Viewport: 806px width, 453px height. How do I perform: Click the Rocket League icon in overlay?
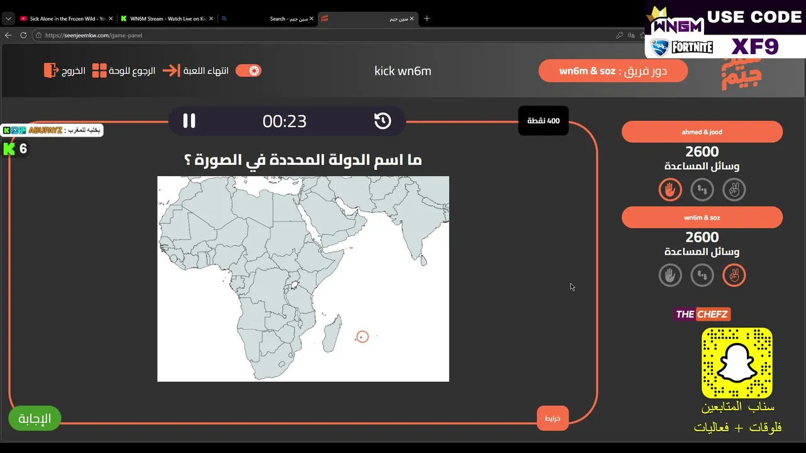(659, 48)
